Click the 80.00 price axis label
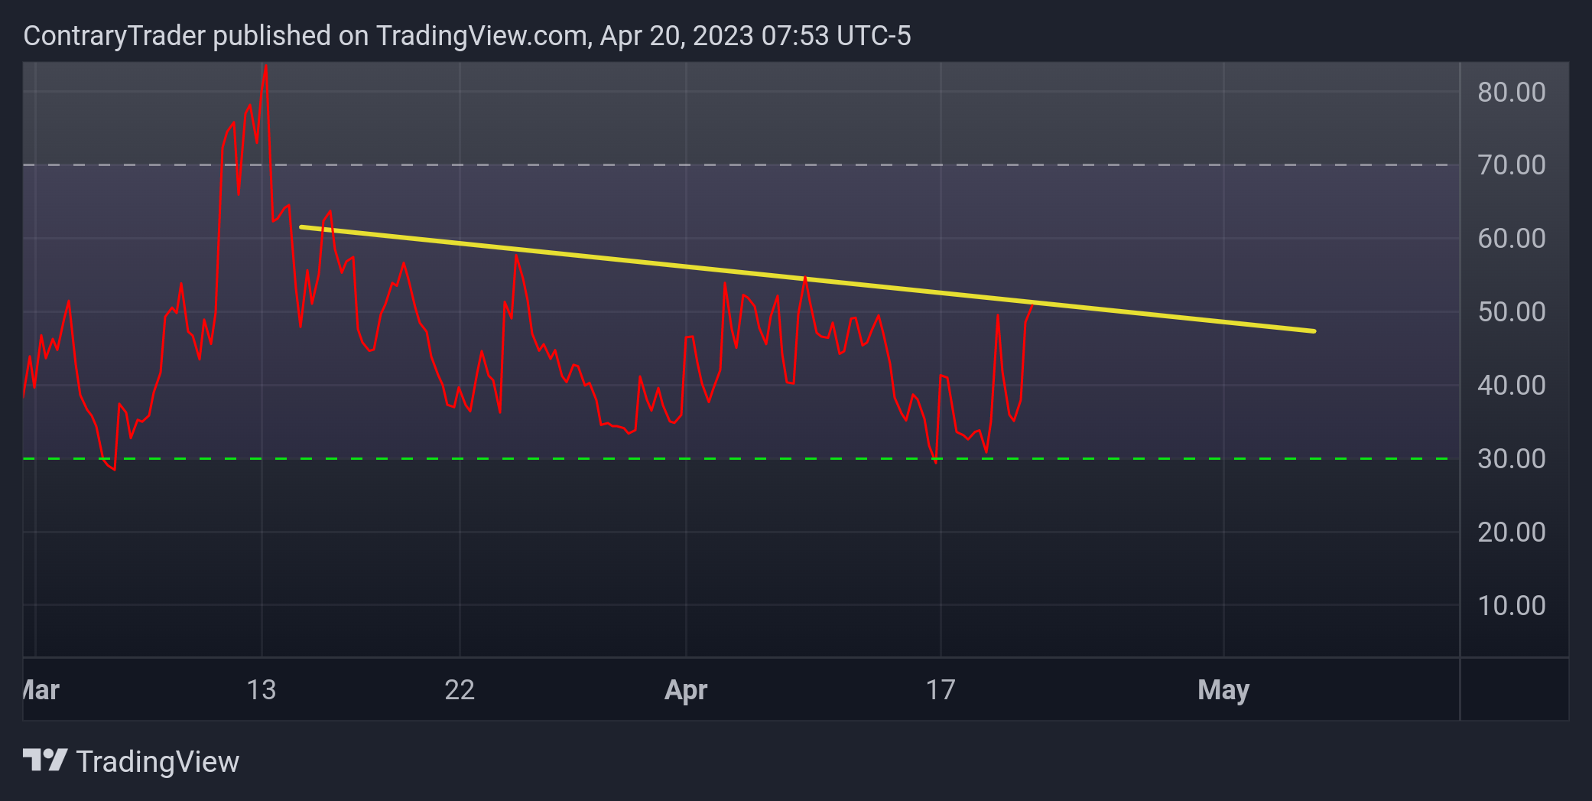Viewport: 1592px width, 801px height. pyautogui.click(x=1511, y=92)
